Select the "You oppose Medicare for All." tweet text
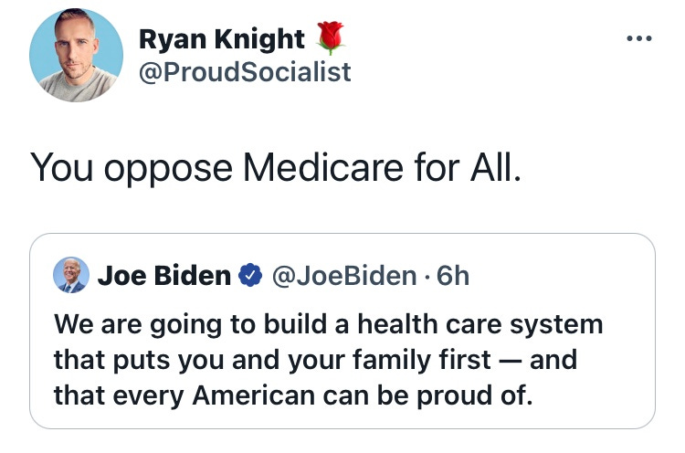This screenshot has height=453, width=685. point(276,167)
